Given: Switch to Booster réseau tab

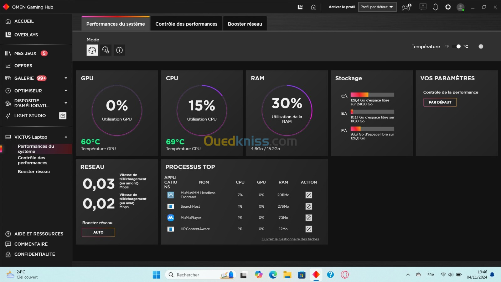Looking at the screenshot, I should click(245, 24).
